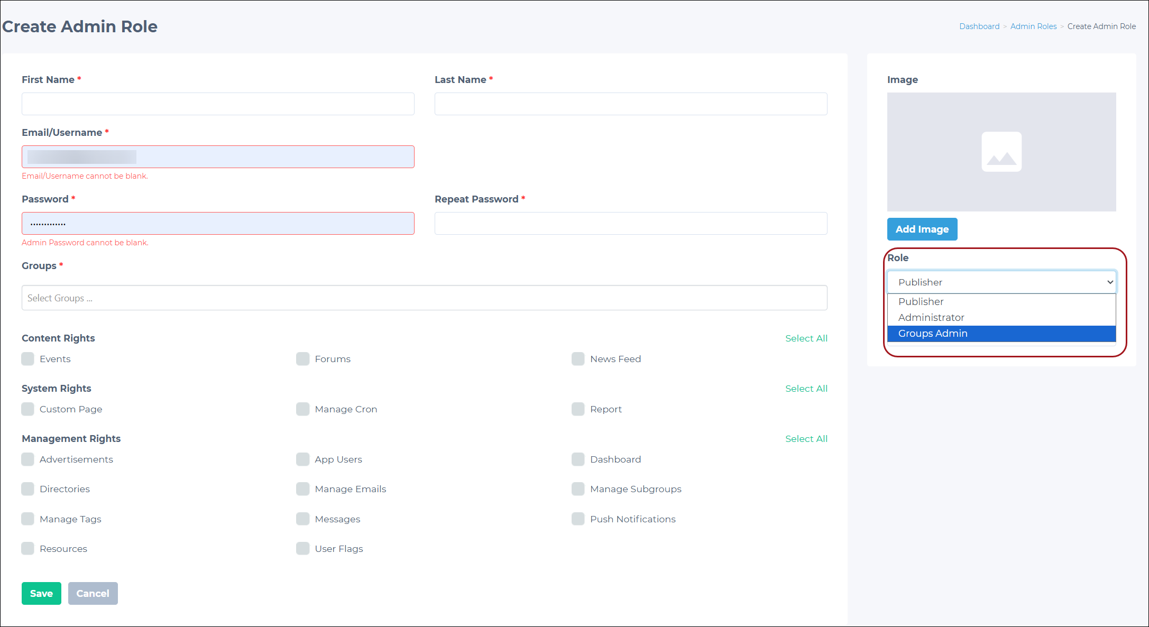Enable the Manage Tags checkbox
The image size is (1149, 627).
[28, 519]
